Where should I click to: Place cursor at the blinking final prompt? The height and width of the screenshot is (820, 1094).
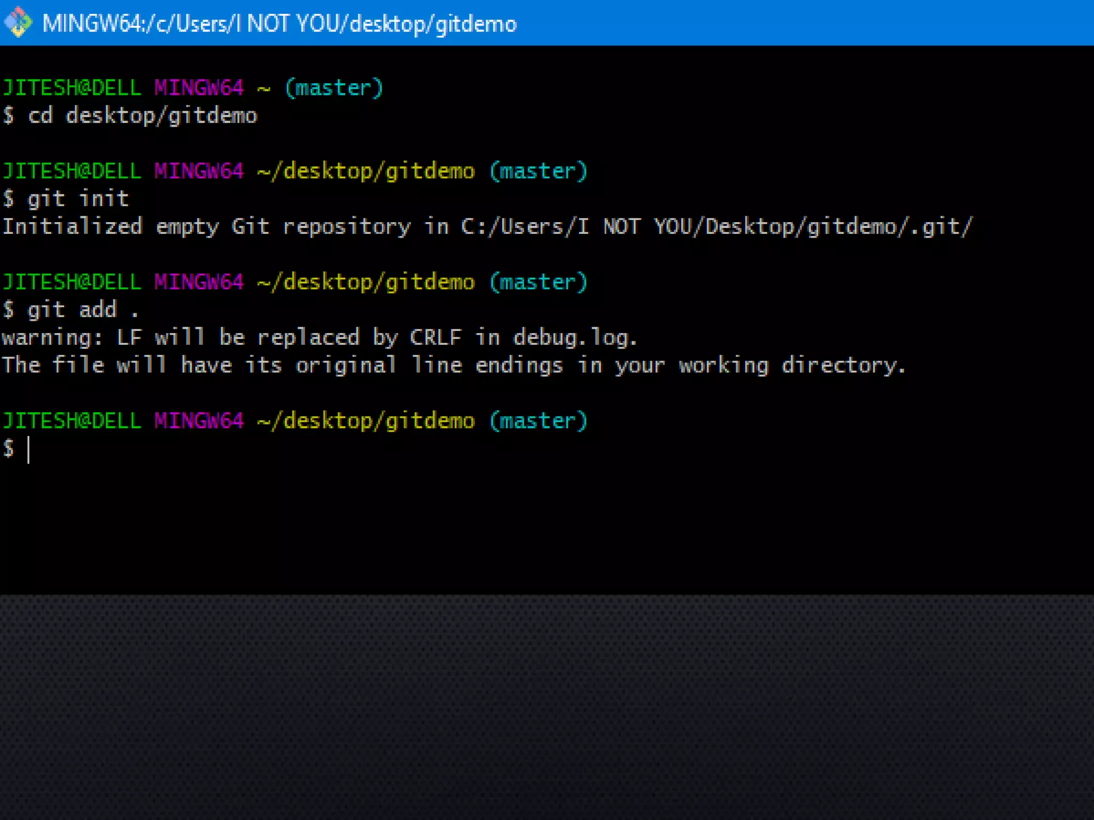click(29, 450)
